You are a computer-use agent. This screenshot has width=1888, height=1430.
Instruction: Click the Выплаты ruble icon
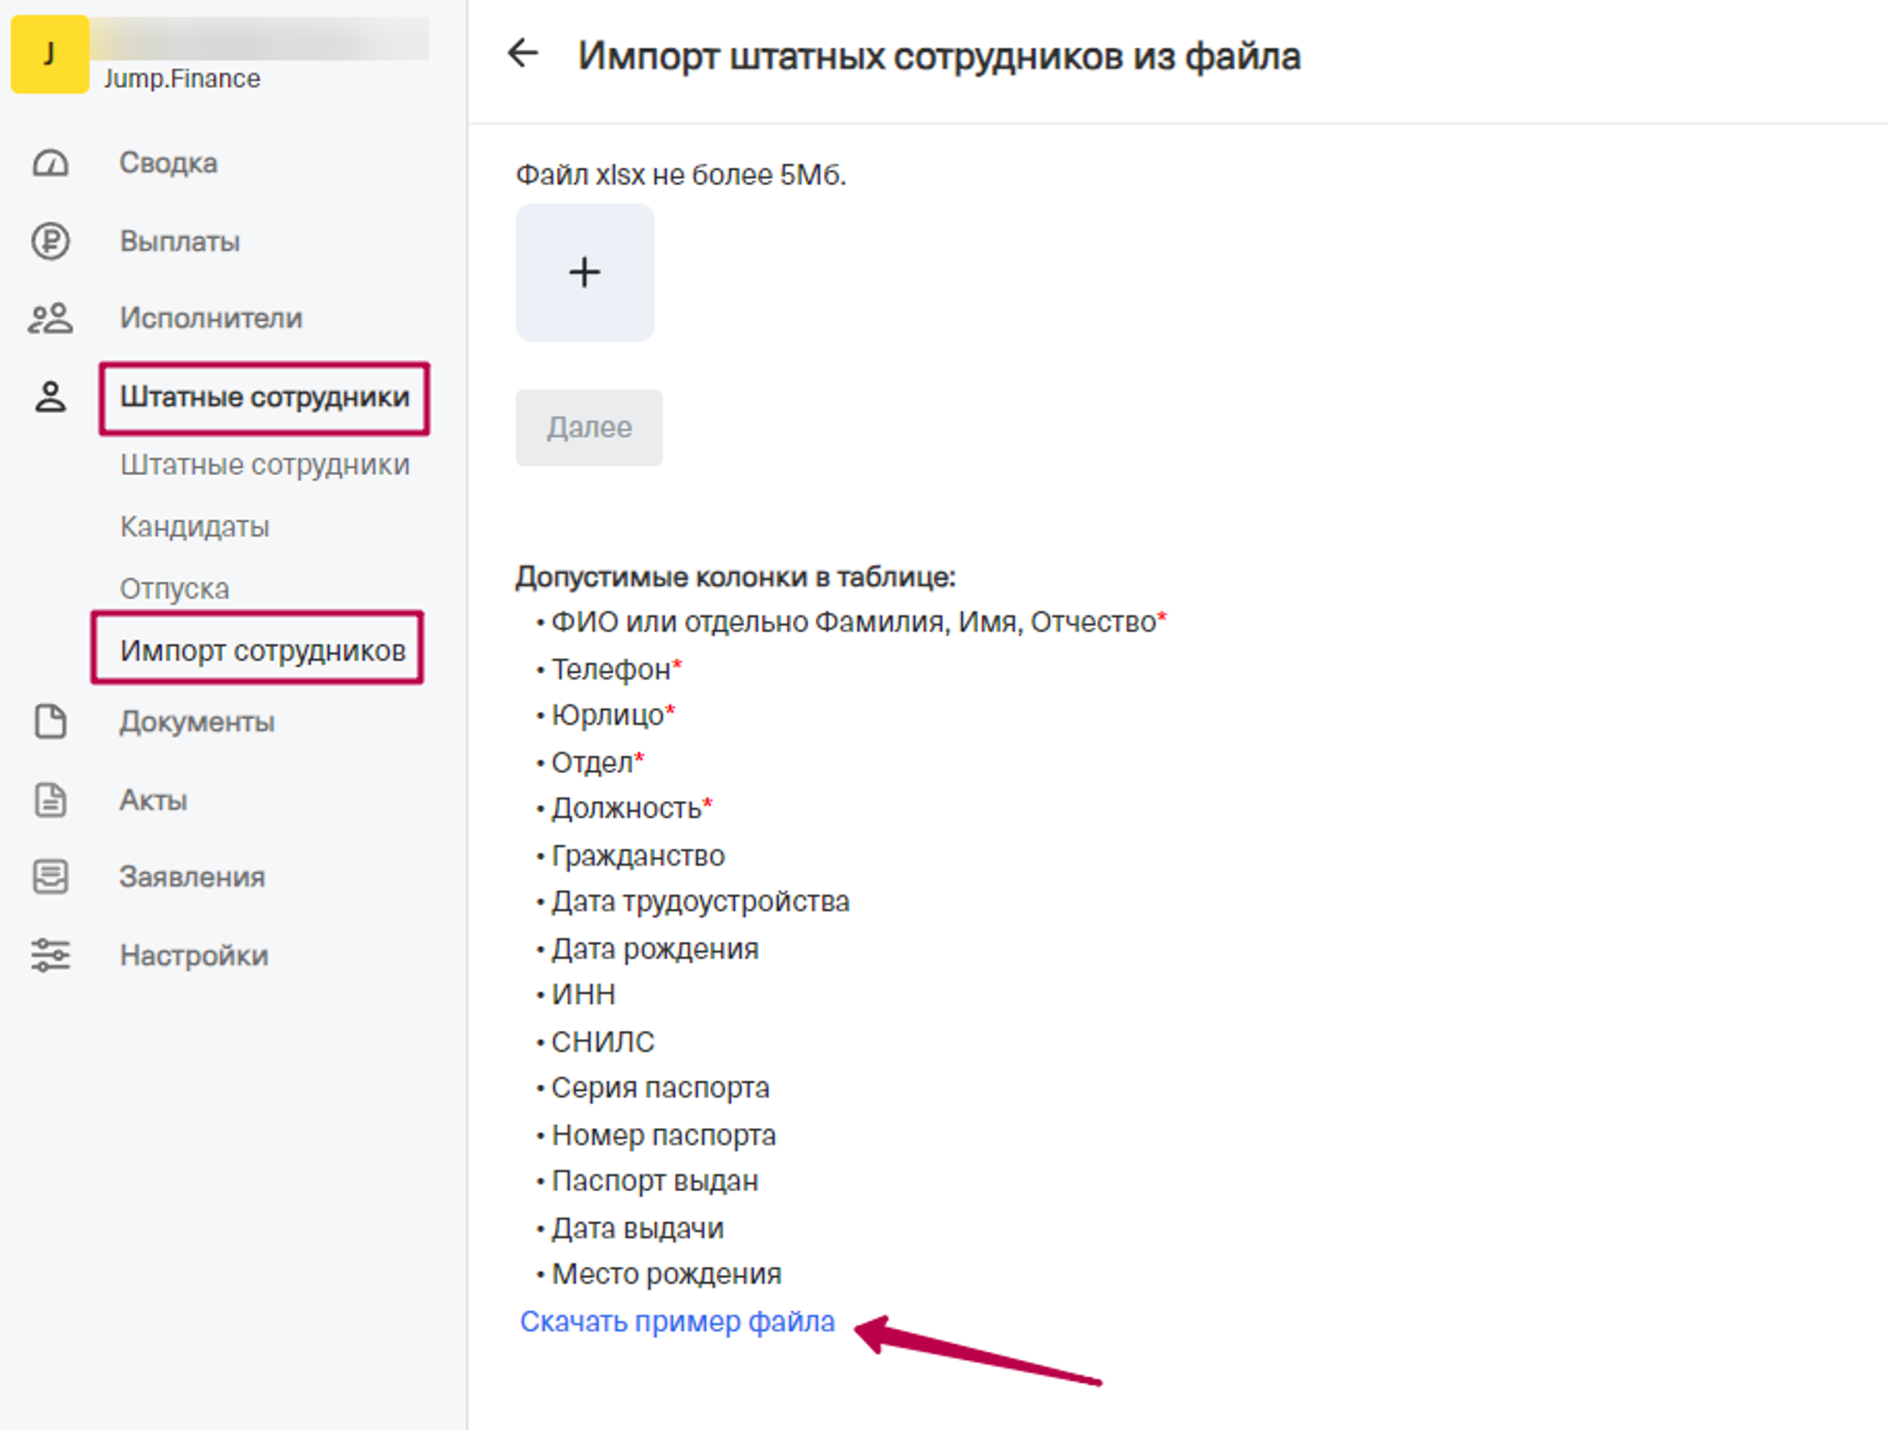50,242
